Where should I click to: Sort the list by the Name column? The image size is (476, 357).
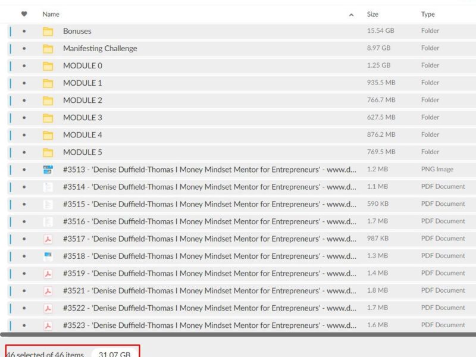tap(51, 14)
